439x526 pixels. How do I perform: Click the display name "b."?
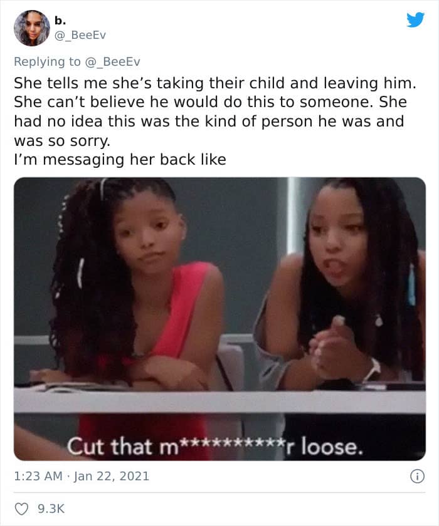[60, 21]
